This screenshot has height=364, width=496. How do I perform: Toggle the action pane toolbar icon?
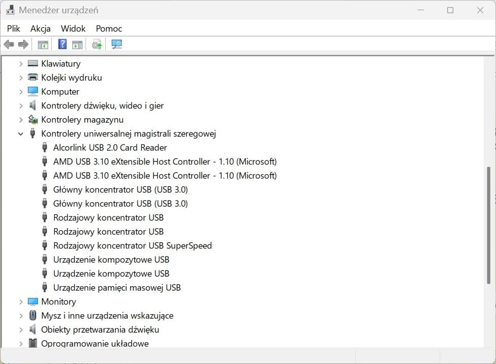coord(77,45)
